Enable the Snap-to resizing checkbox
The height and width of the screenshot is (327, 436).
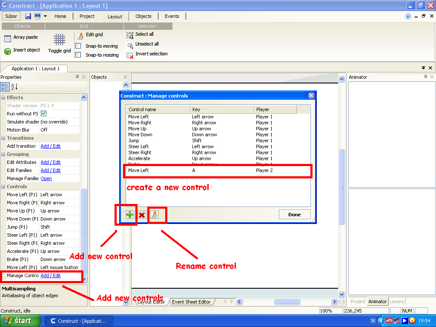(78, 55)
